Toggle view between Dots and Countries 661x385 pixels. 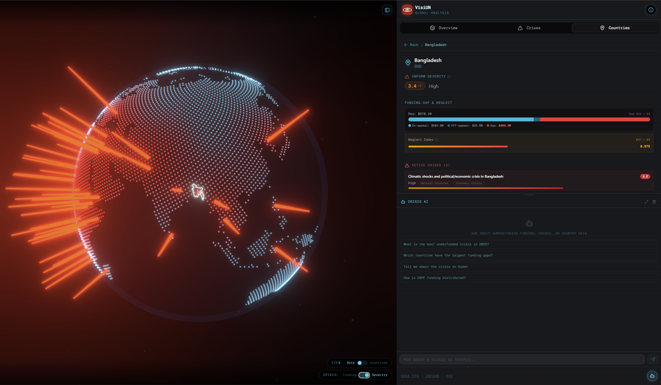(362, 363)
